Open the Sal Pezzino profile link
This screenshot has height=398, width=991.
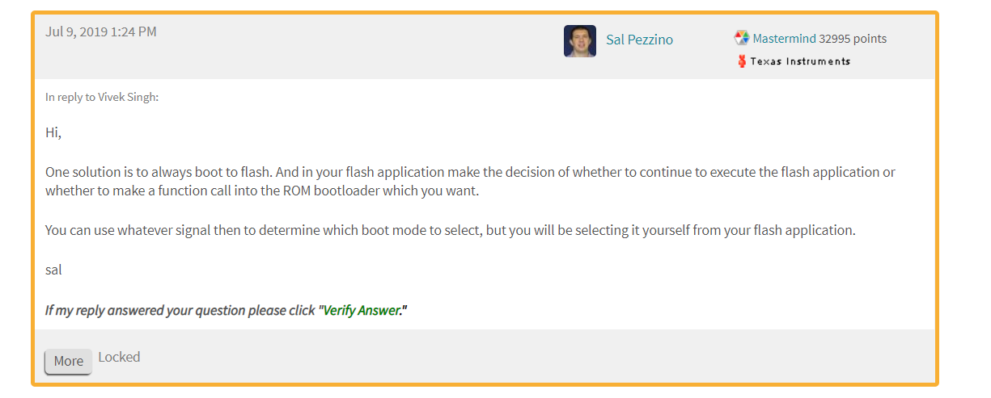(x=639, y=40)
